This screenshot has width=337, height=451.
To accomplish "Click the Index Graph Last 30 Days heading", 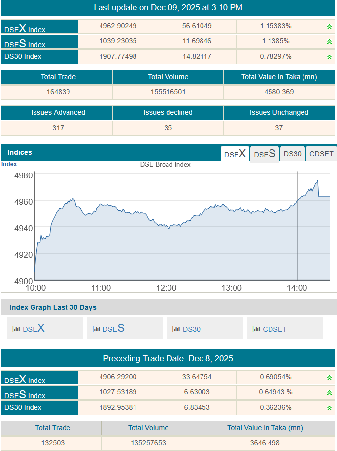I will click(53, 307).
